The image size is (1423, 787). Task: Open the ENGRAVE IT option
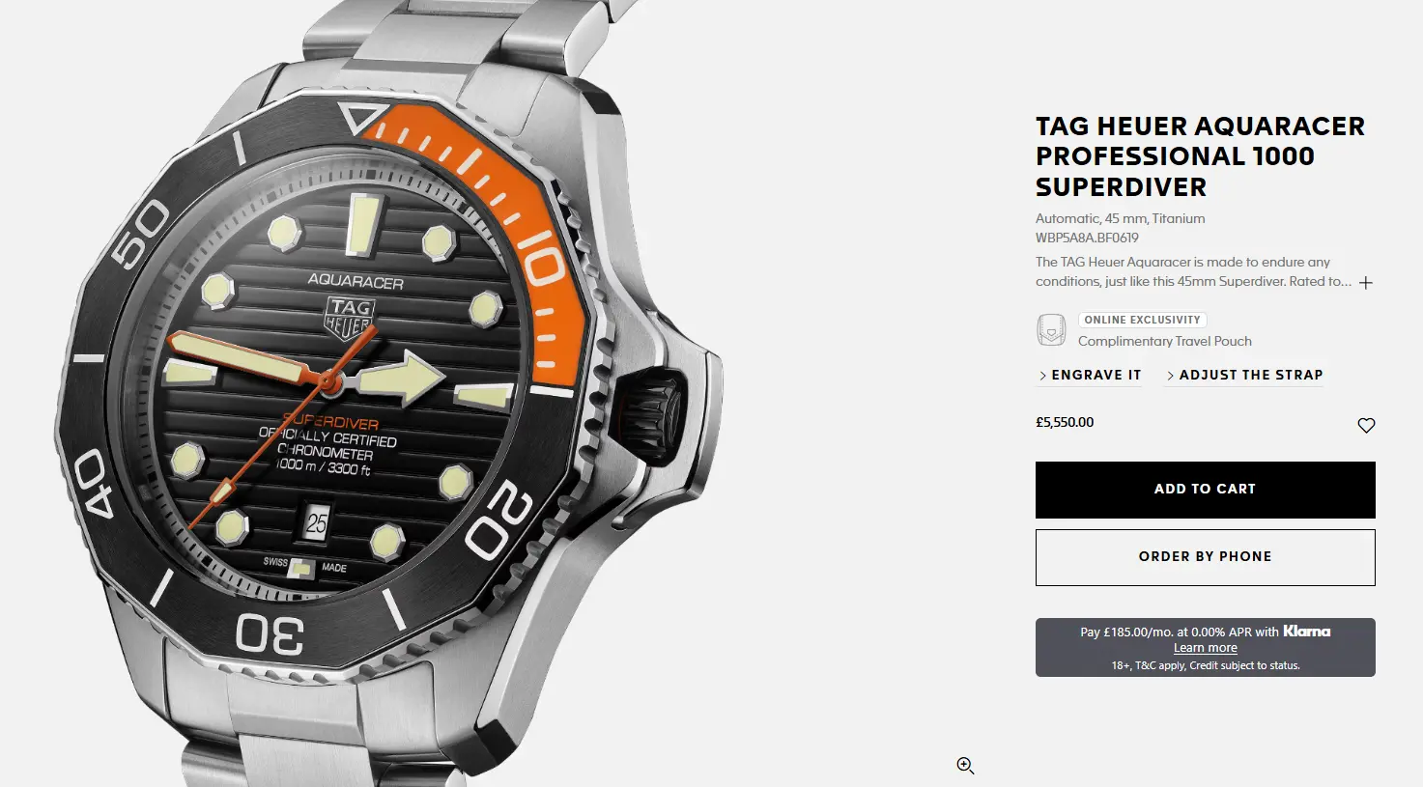[1089, 375]
